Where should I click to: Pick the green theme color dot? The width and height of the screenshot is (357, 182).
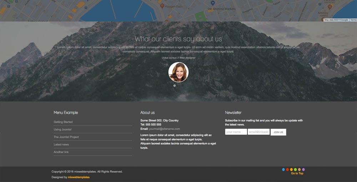coord(295,170)
